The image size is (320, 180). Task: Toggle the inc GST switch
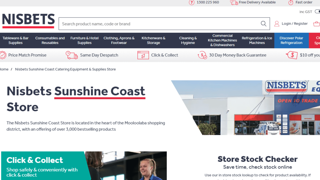317,11
